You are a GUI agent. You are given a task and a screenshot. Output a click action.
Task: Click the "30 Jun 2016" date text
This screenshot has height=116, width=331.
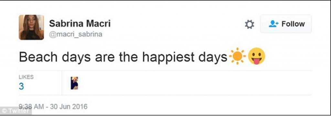pyautogui.click(x=69, y=107)
